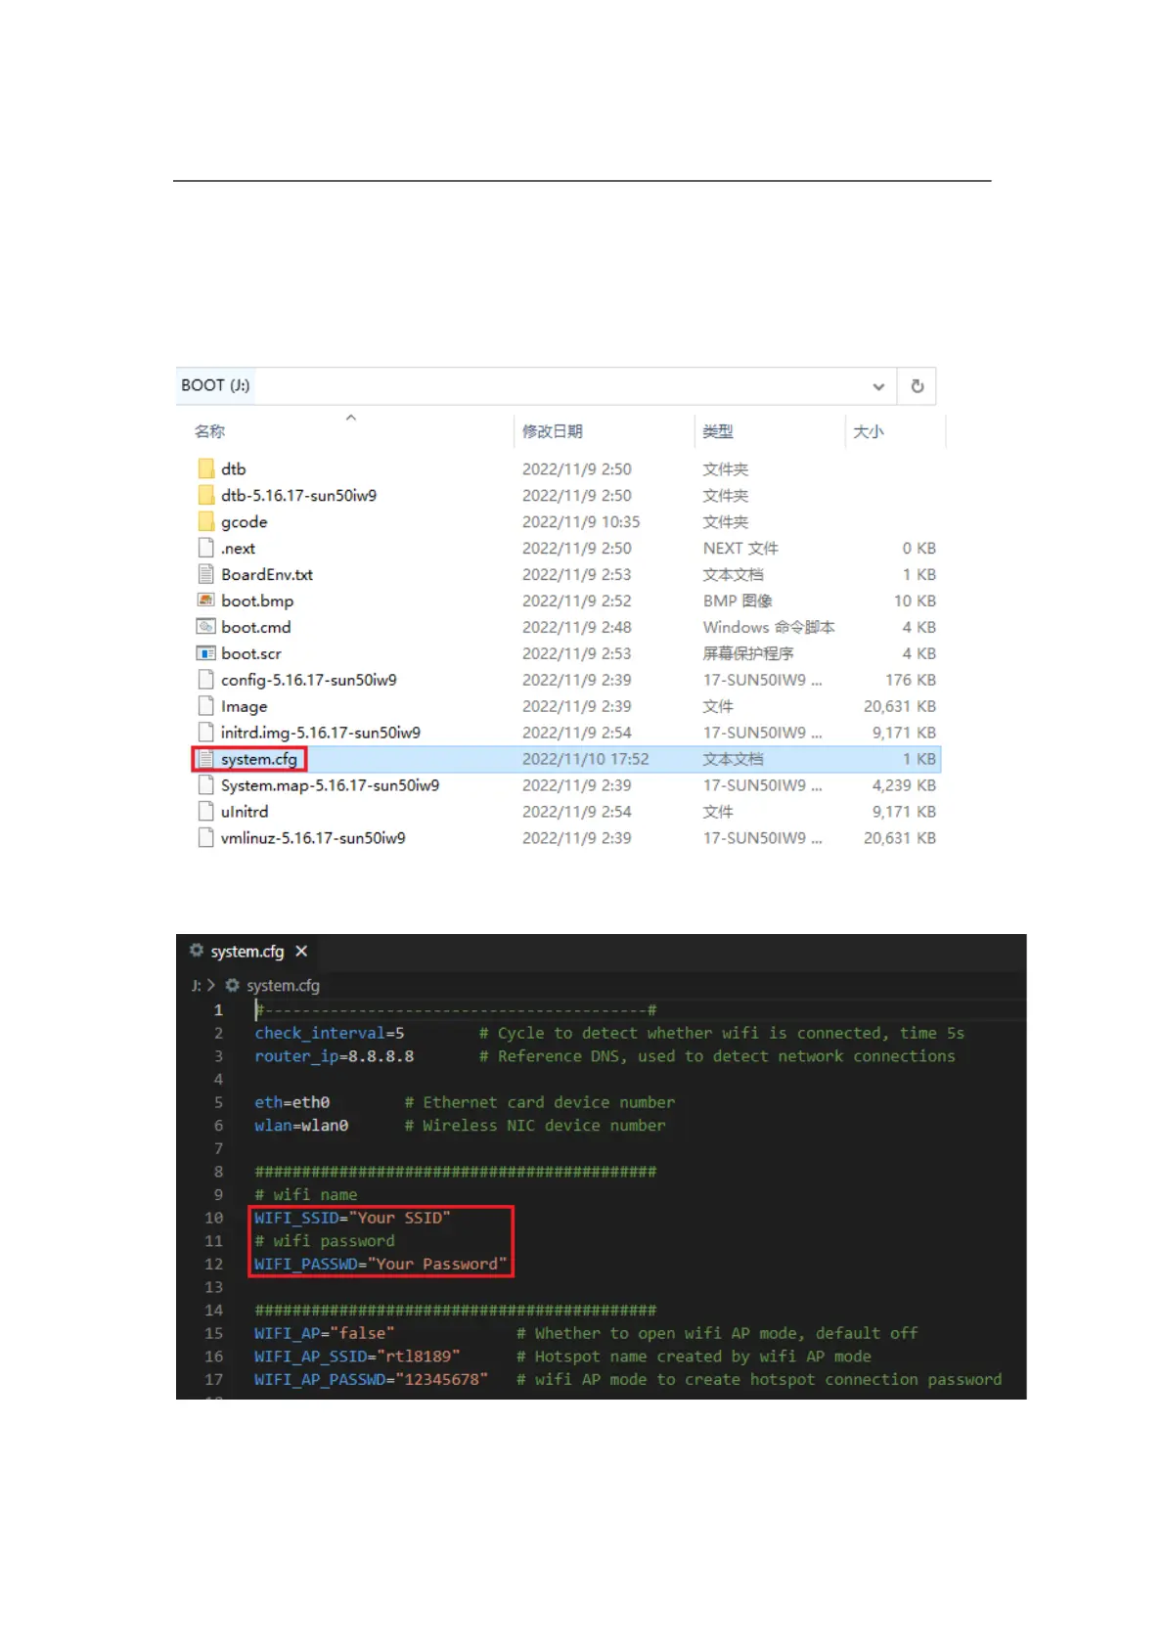Click the WIFI_PASSWD="Your Password" line
This screenshot has height=1647, width=1165.
click(x=381, y=1265)
